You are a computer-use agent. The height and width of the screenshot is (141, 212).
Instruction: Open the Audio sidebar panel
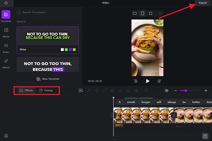point(6,48)
